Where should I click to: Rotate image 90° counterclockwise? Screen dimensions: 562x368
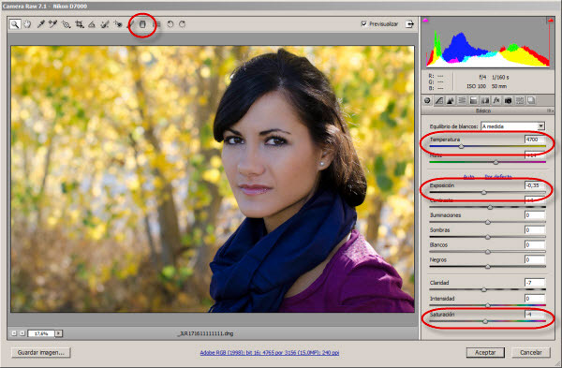click(170, 24)
